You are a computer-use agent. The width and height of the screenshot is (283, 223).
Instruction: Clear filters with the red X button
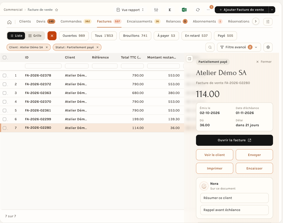pos(52,36)
